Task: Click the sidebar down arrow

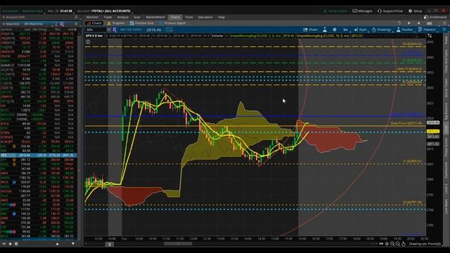Action: (x=73, y=244)
